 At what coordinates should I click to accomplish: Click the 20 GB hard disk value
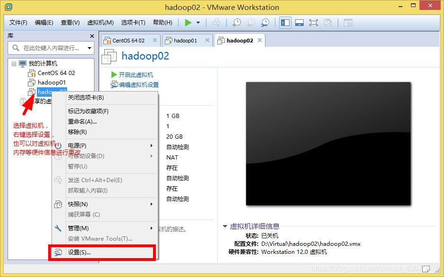(174, 137)
